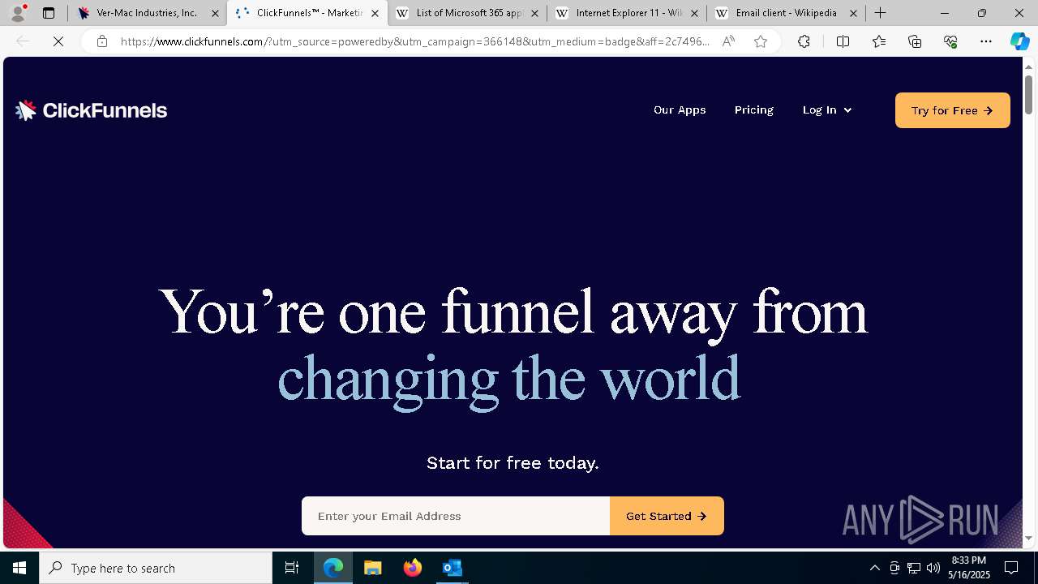
Task: Click scrollbar down arrow
Action: [1028, 539]
